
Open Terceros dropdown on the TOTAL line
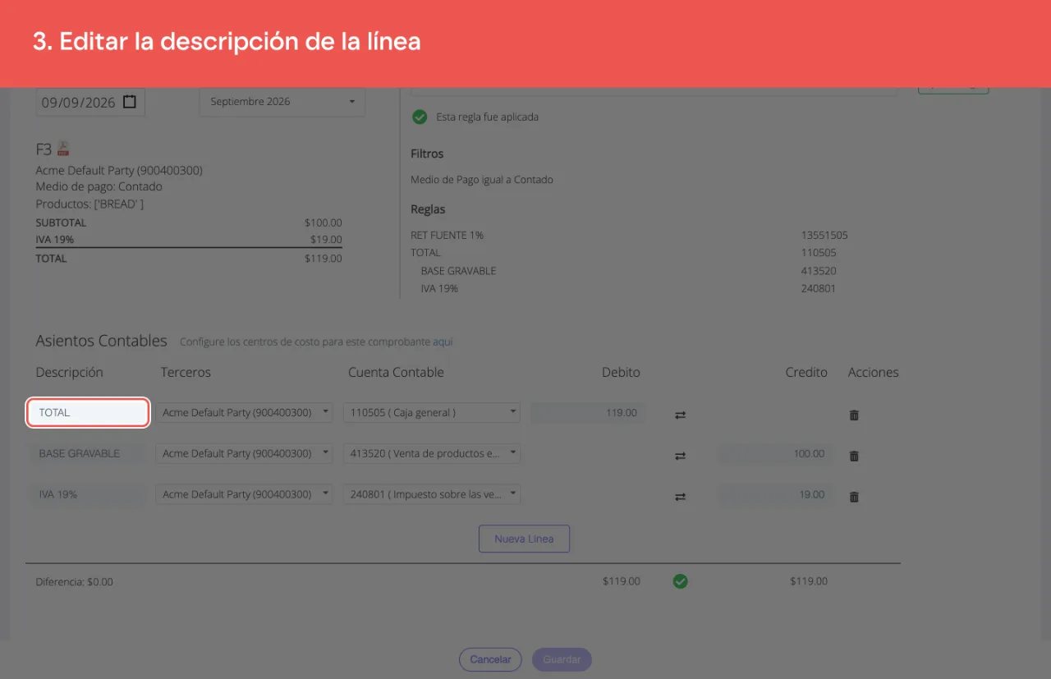[244, 412]
